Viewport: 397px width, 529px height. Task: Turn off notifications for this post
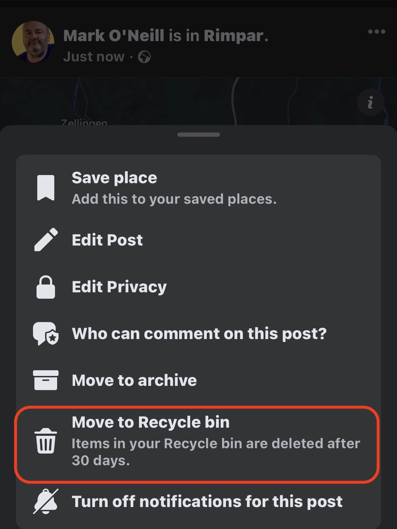199,501
